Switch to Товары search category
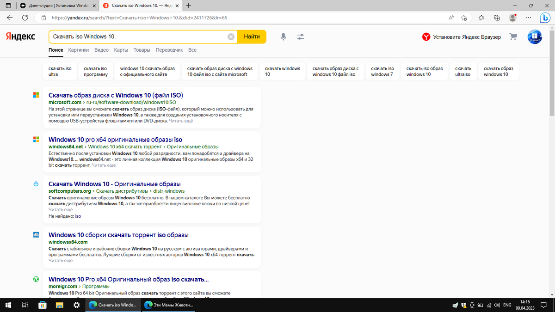The width and height of the screenshot is (555, 312). click(142, 50)
